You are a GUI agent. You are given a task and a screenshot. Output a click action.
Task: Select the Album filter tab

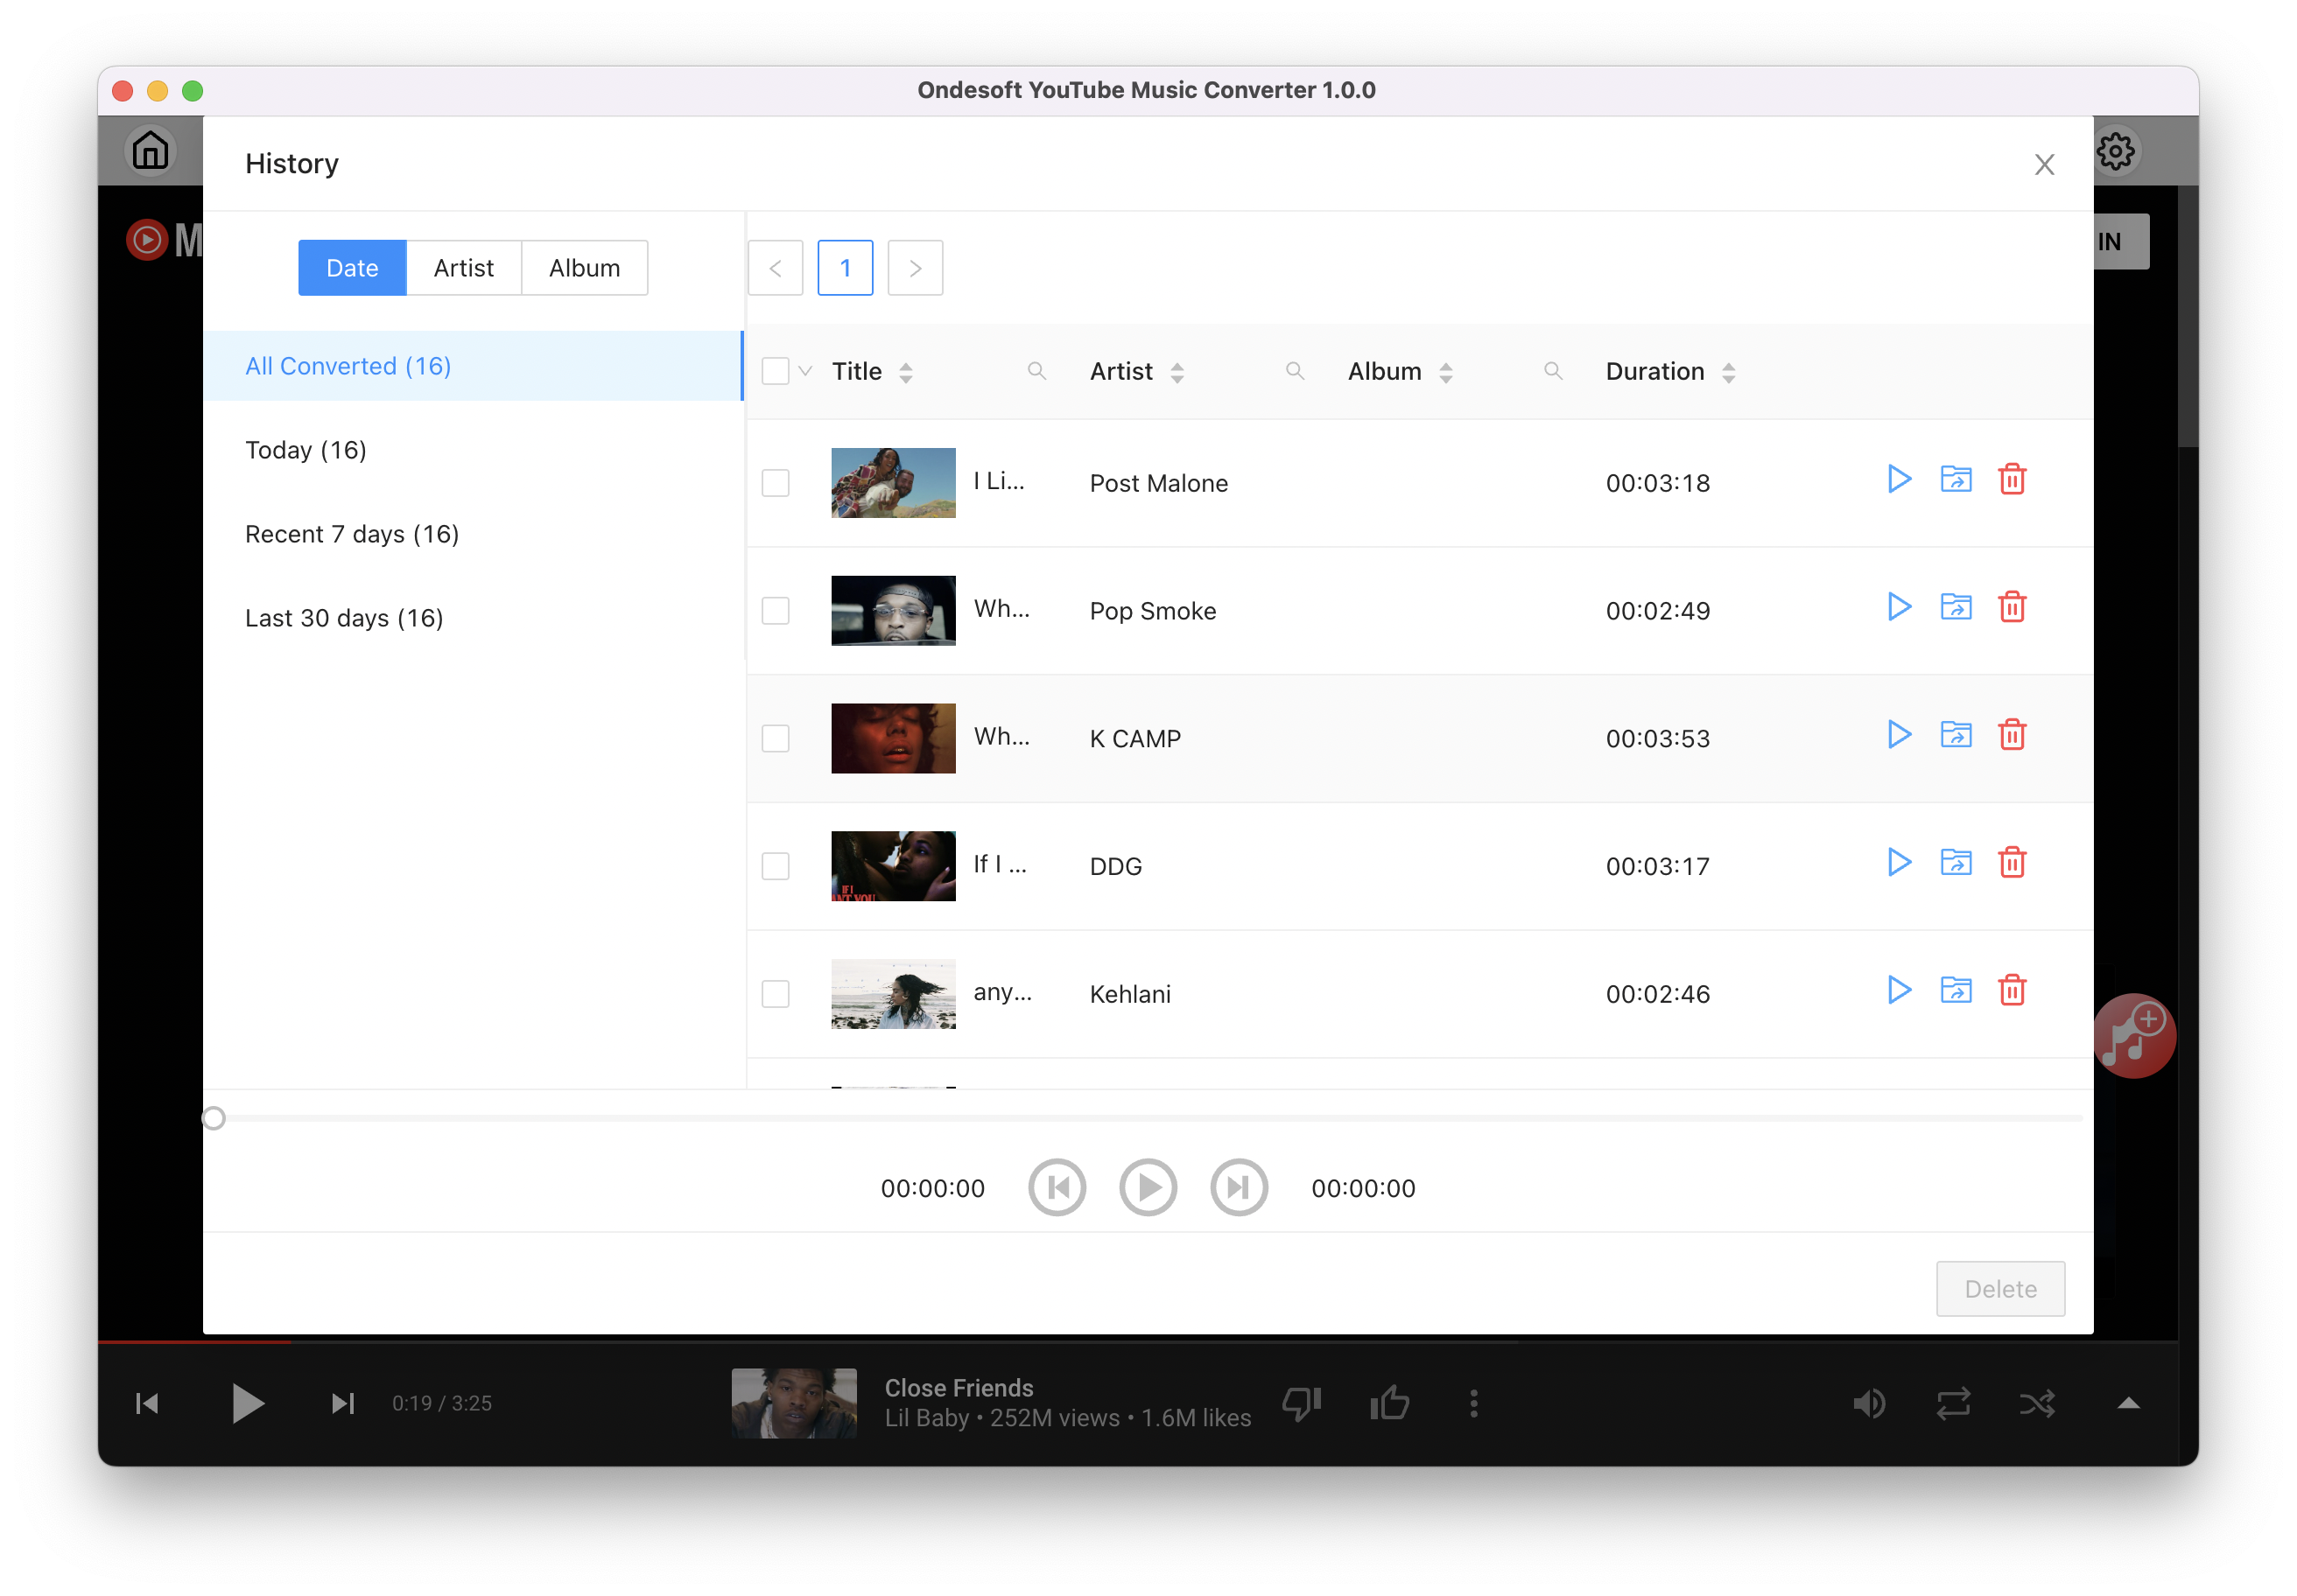pyautogui.click(x=583, y=267)
